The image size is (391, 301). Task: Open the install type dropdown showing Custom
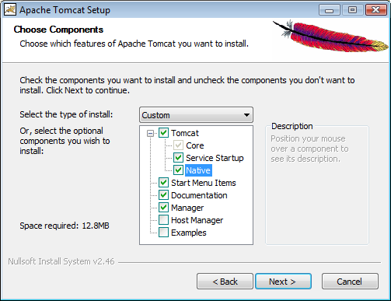(x=196, y=115)
